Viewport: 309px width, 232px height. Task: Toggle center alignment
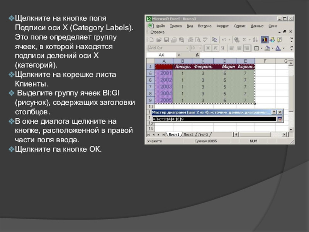click(239, 48)
